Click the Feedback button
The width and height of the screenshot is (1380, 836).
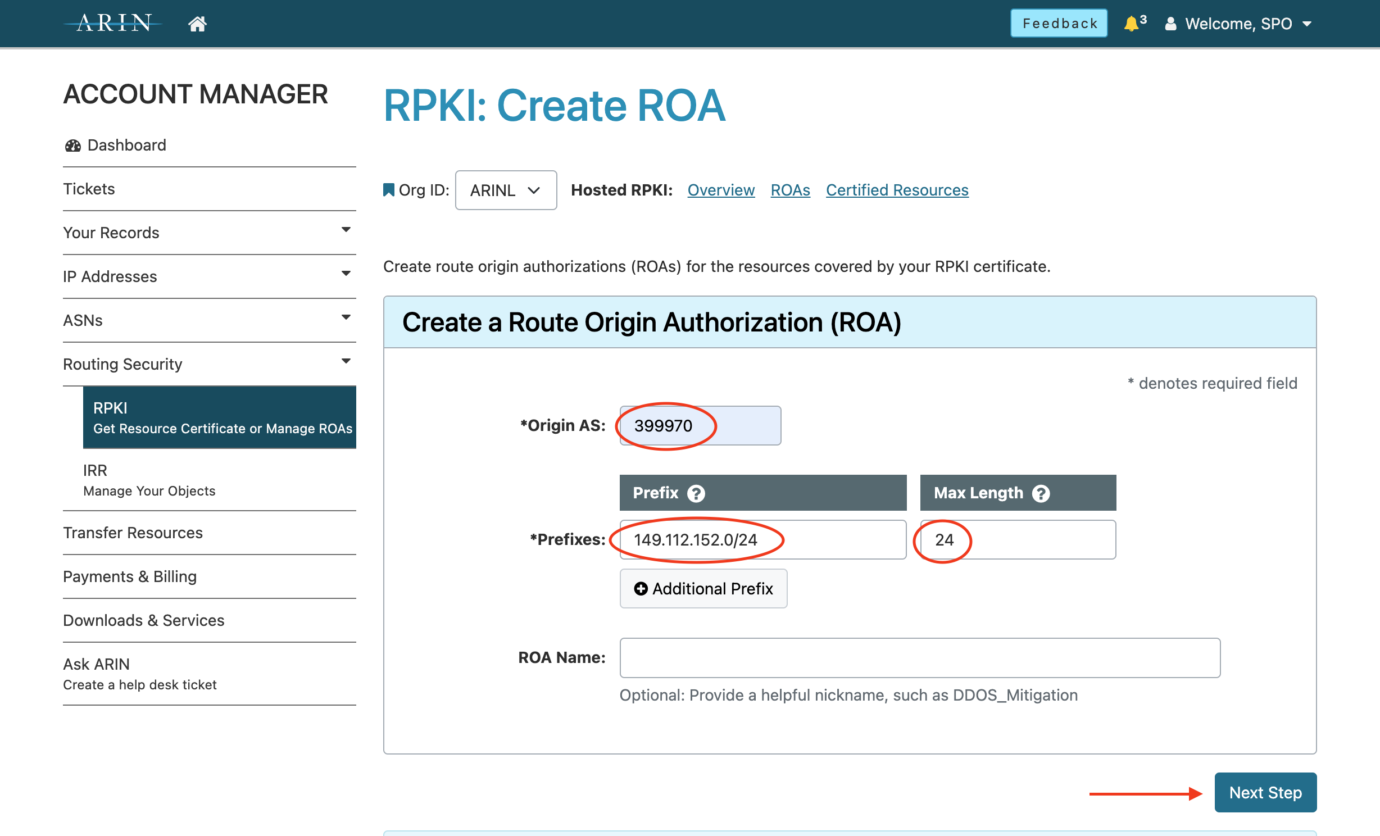pos(1059,23)
